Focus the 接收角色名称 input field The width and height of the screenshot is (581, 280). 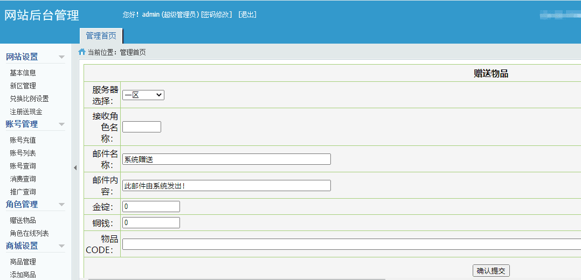click(141, 127)
